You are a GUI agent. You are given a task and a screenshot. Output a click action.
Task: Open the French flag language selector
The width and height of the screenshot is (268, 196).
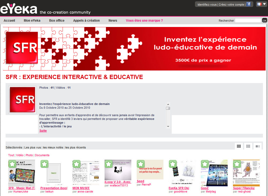point(262,4)
